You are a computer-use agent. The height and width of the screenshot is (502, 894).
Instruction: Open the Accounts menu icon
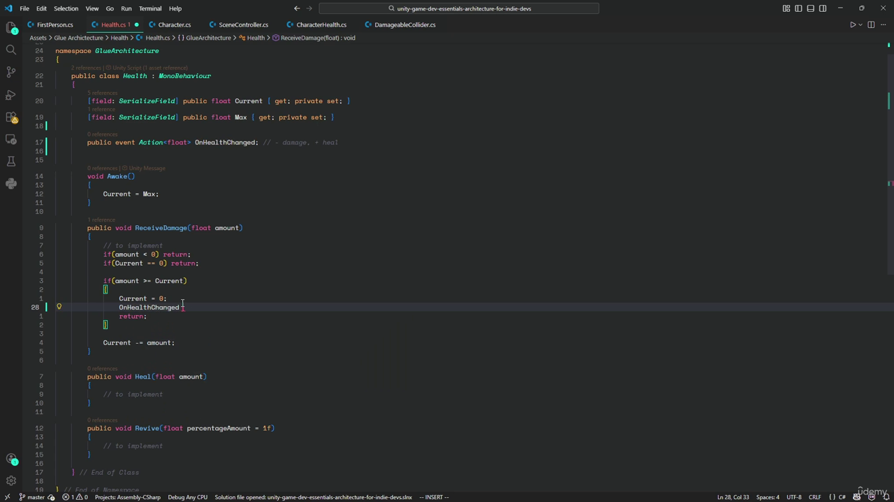11,459
